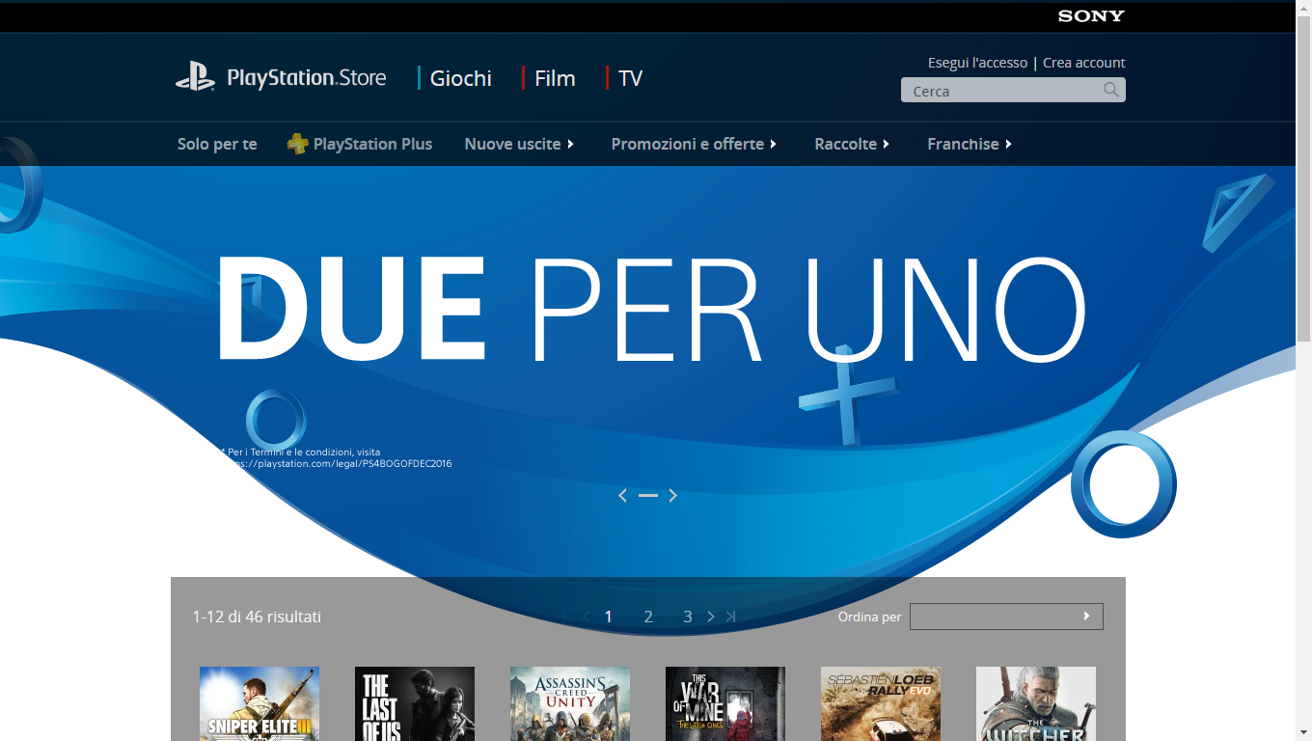Image resolution: width=1312 pixels, height=741 pixels.
Task: Click the Sony logo
Action: [1091, 15]
